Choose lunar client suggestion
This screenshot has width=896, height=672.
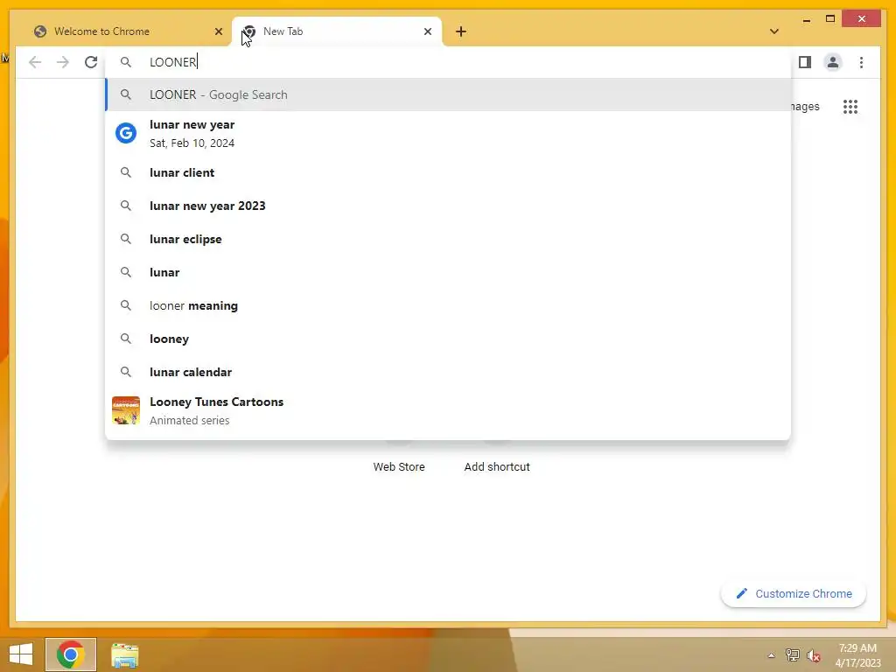[448, 172]
